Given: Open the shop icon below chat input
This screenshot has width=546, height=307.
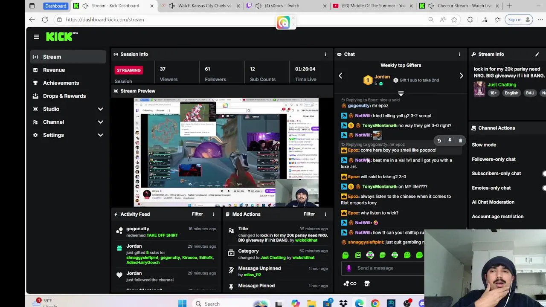Looking at the screenshot, I should pos(367,284).
